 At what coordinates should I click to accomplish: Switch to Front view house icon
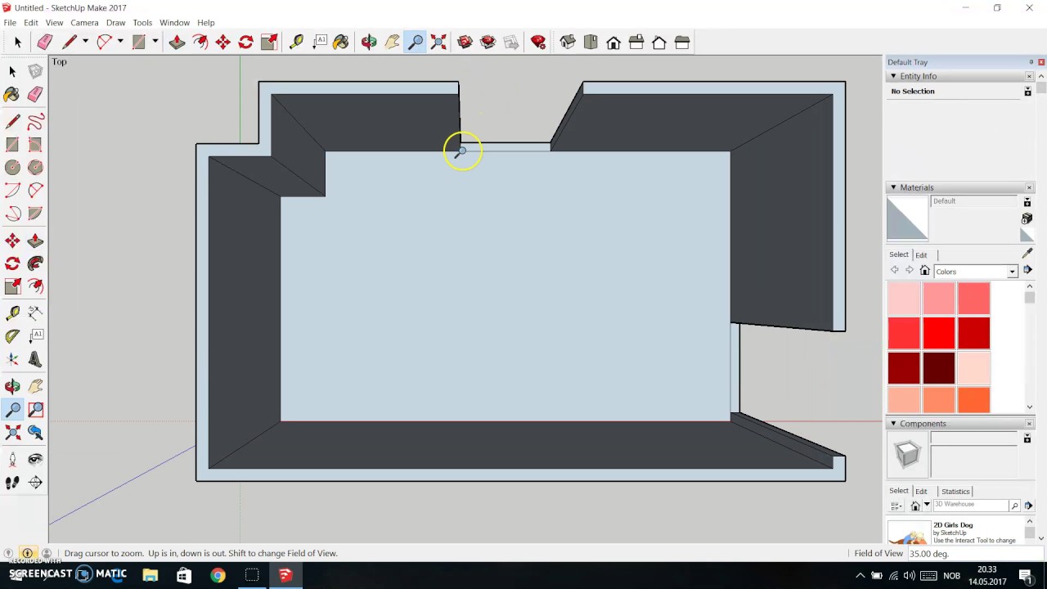coord(613,42)
